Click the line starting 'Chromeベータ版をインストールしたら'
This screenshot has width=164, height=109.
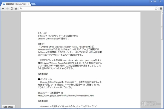point(68,106)
